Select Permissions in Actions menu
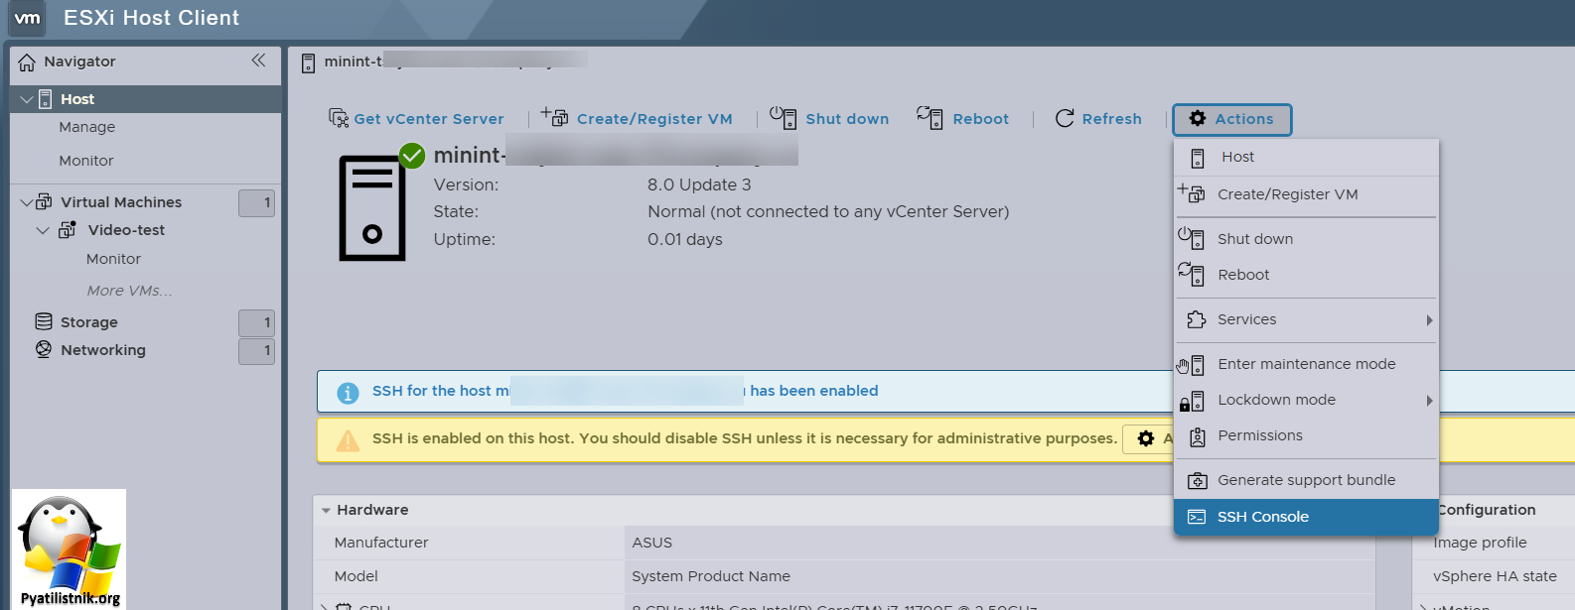Screen dimensions: 1575x610 coord(1306,435)
